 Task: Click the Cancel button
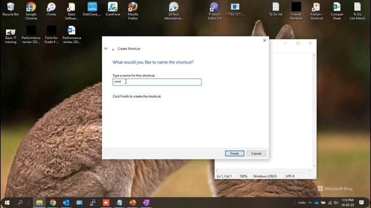click(256, 154)
